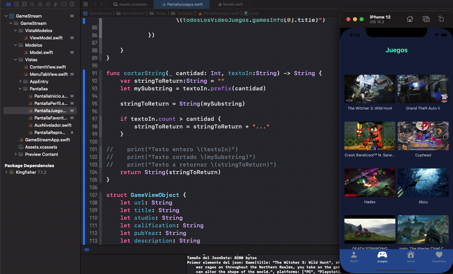
Task: Rotate the iPhone 12 simulator
Action: point(441,19)
